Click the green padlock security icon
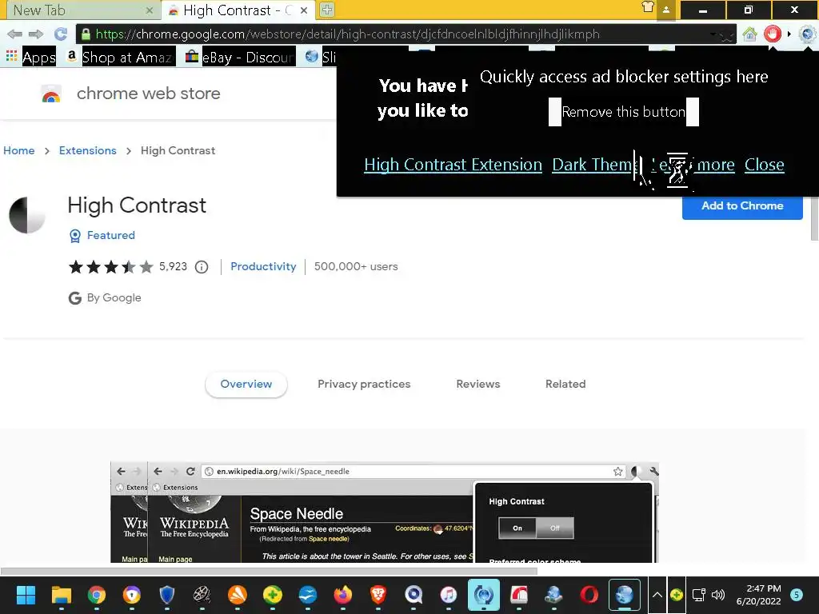 [x=86, y=34]
